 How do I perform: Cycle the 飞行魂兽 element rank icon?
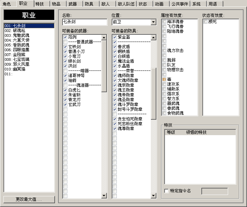[164, 26]
